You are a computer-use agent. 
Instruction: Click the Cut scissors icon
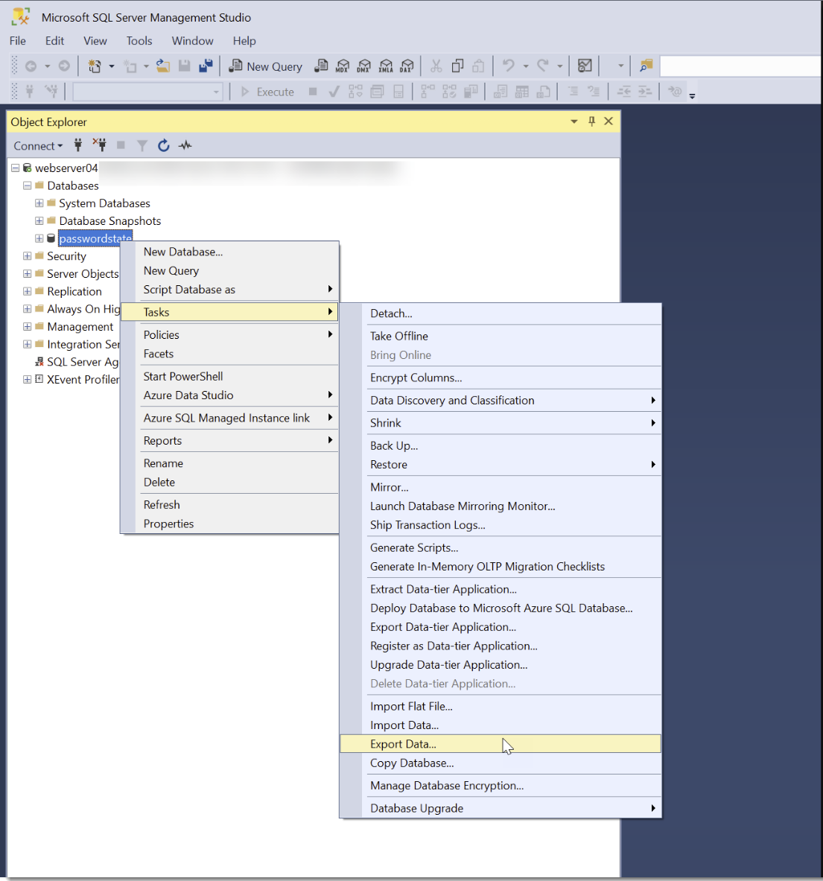pos(436,66)
